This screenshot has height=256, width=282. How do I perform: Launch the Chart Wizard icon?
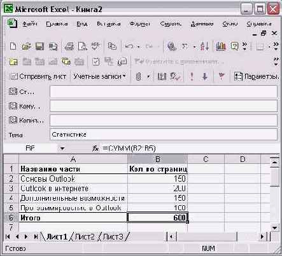click(221, 46)
